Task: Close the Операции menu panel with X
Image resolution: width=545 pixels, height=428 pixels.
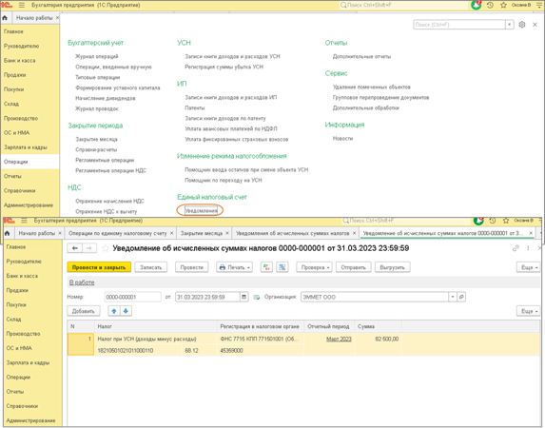Action: 535,25
